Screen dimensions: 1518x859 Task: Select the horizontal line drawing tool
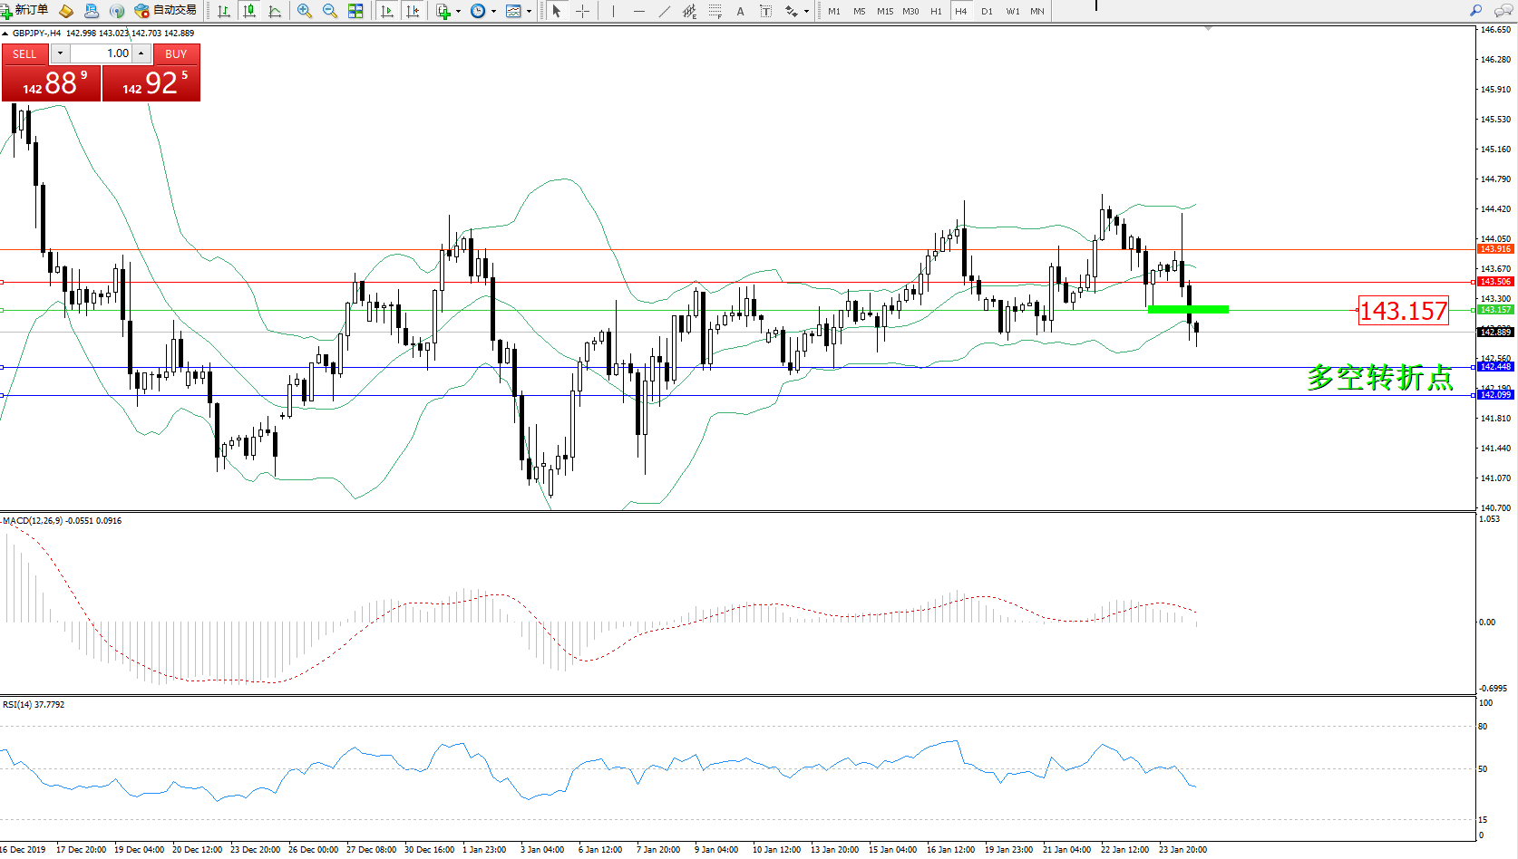[639, 11]
